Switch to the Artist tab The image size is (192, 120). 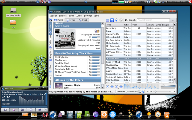point(83,20)
